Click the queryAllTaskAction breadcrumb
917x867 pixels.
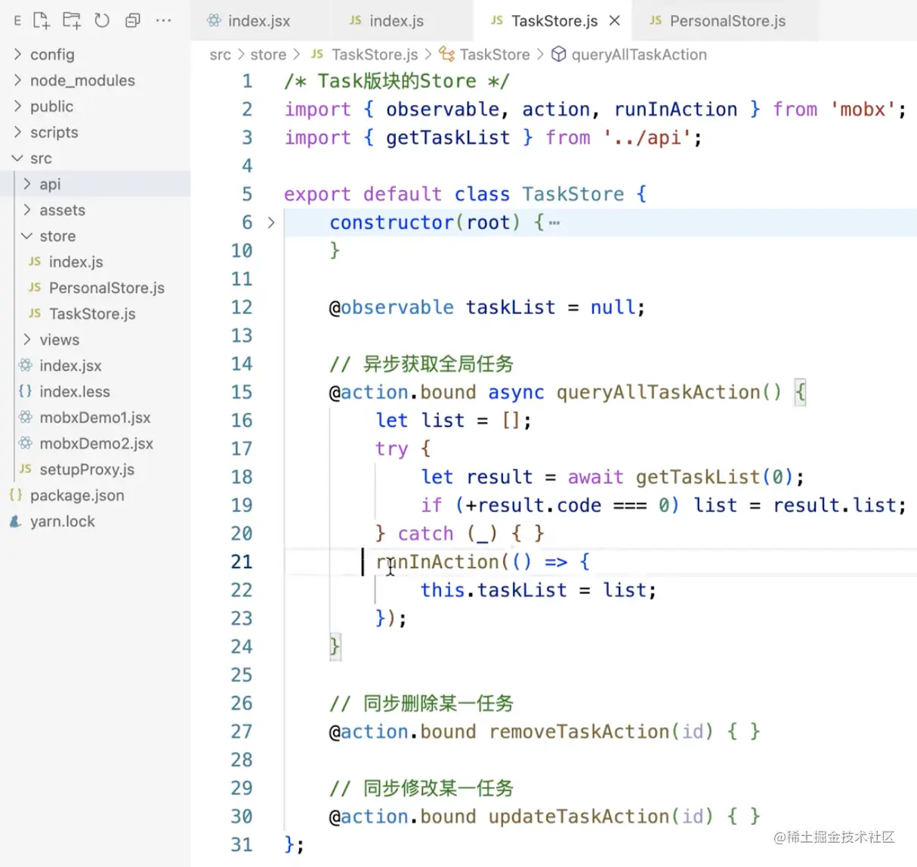click(628, 54)
